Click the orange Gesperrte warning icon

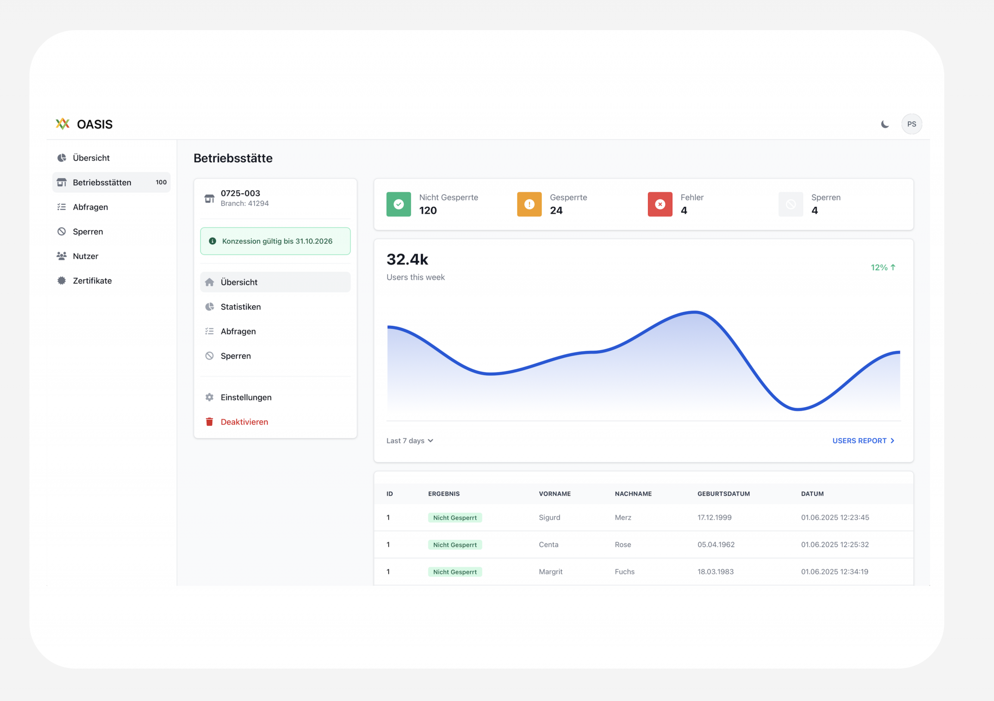529,204
